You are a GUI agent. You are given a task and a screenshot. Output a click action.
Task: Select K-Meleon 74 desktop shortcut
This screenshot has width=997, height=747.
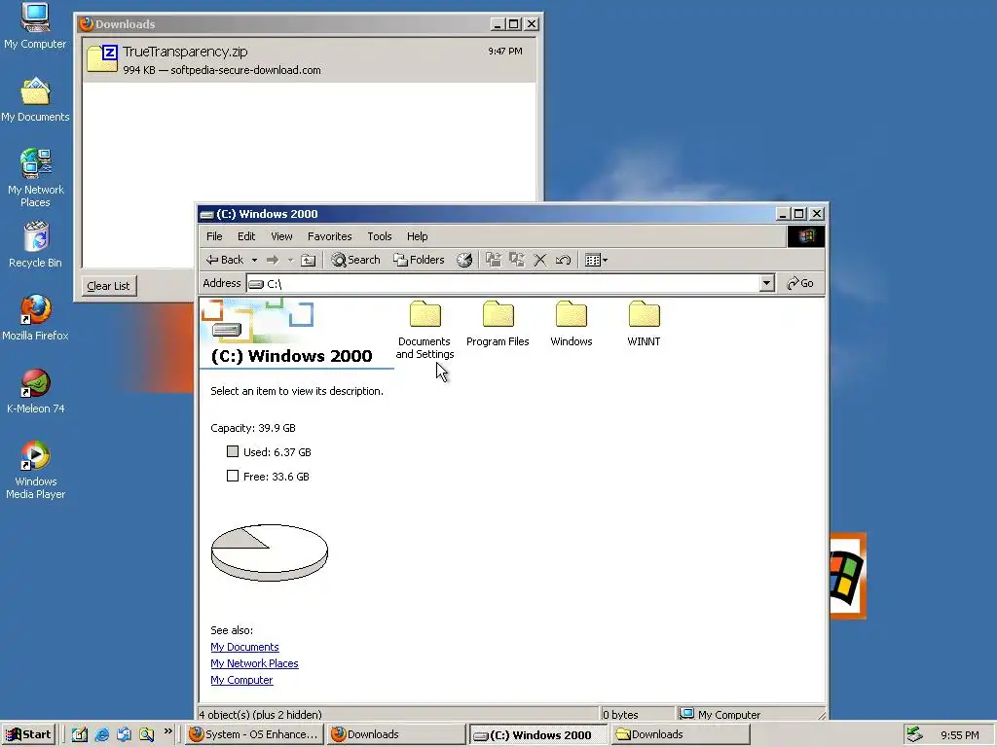click(35, 391)
